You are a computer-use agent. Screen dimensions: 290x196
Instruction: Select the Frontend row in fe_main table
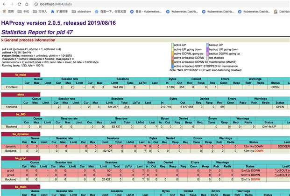tap(146, 87)
